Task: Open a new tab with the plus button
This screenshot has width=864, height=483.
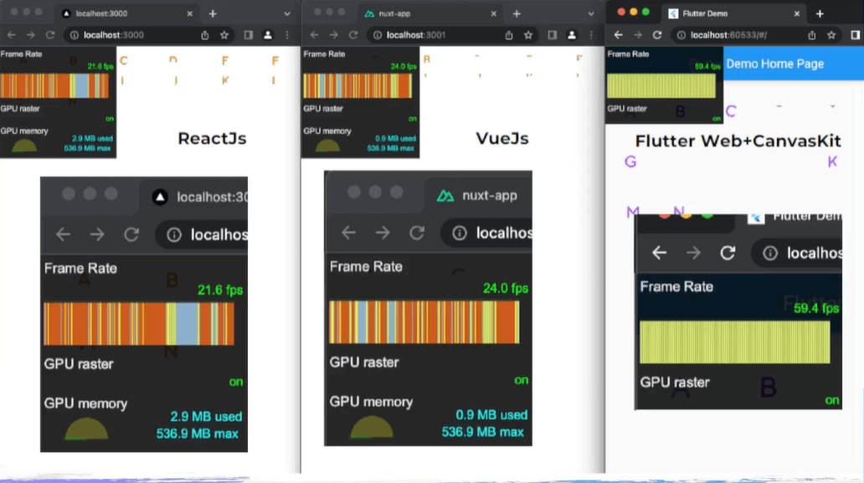Action: tap(213, 13)
